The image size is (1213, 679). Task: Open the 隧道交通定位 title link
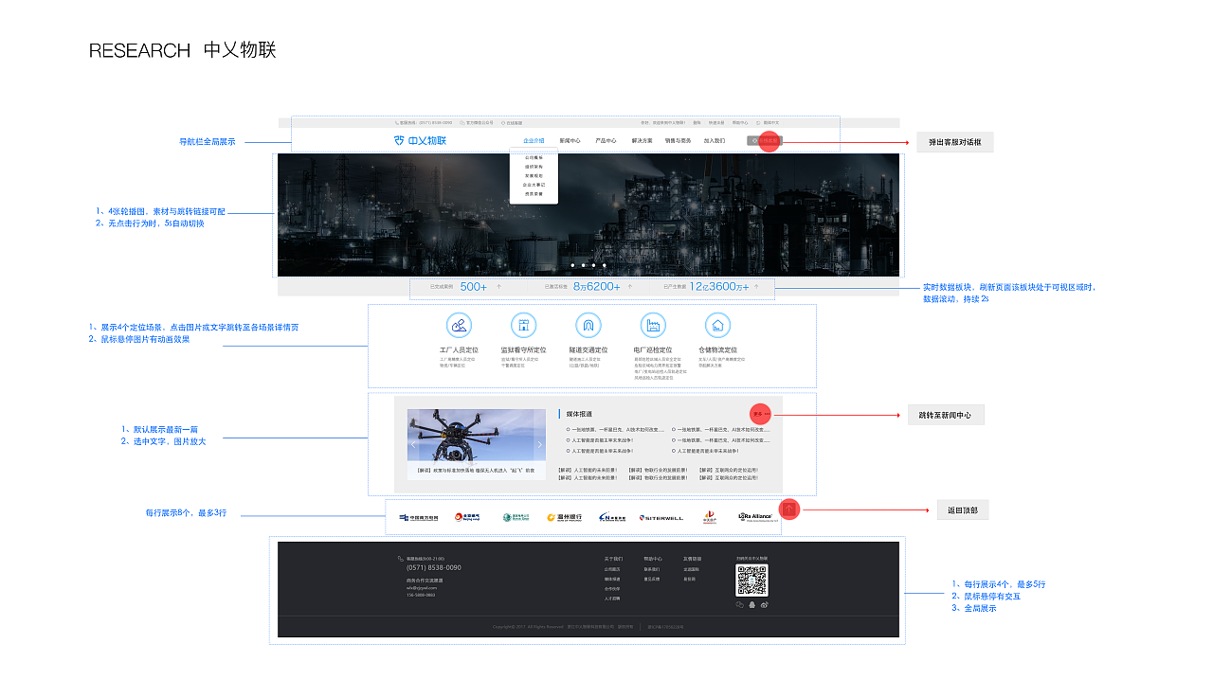click(588, 350)
